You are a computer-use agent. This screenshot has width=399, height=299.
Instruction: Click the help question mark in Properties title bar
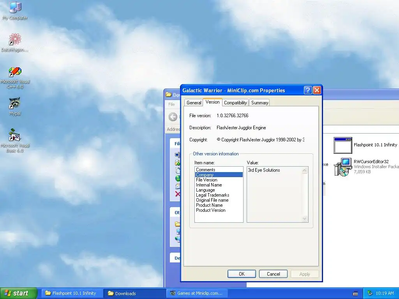pyautogui.click(x=308, y=90)
